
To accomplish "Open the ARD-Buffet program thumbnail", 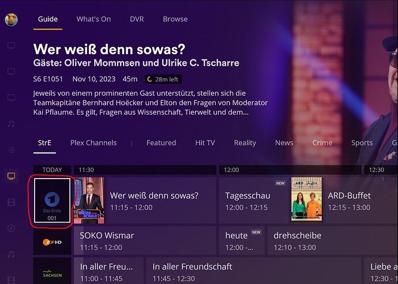I will [307, 199].
